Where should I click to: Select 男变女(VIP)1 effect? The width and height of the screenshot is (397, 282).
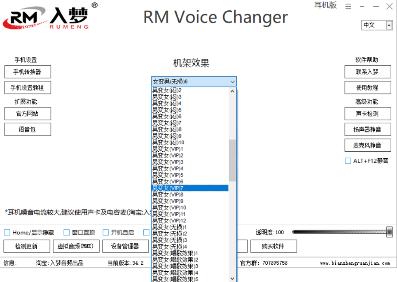click(x=190, y=149)
